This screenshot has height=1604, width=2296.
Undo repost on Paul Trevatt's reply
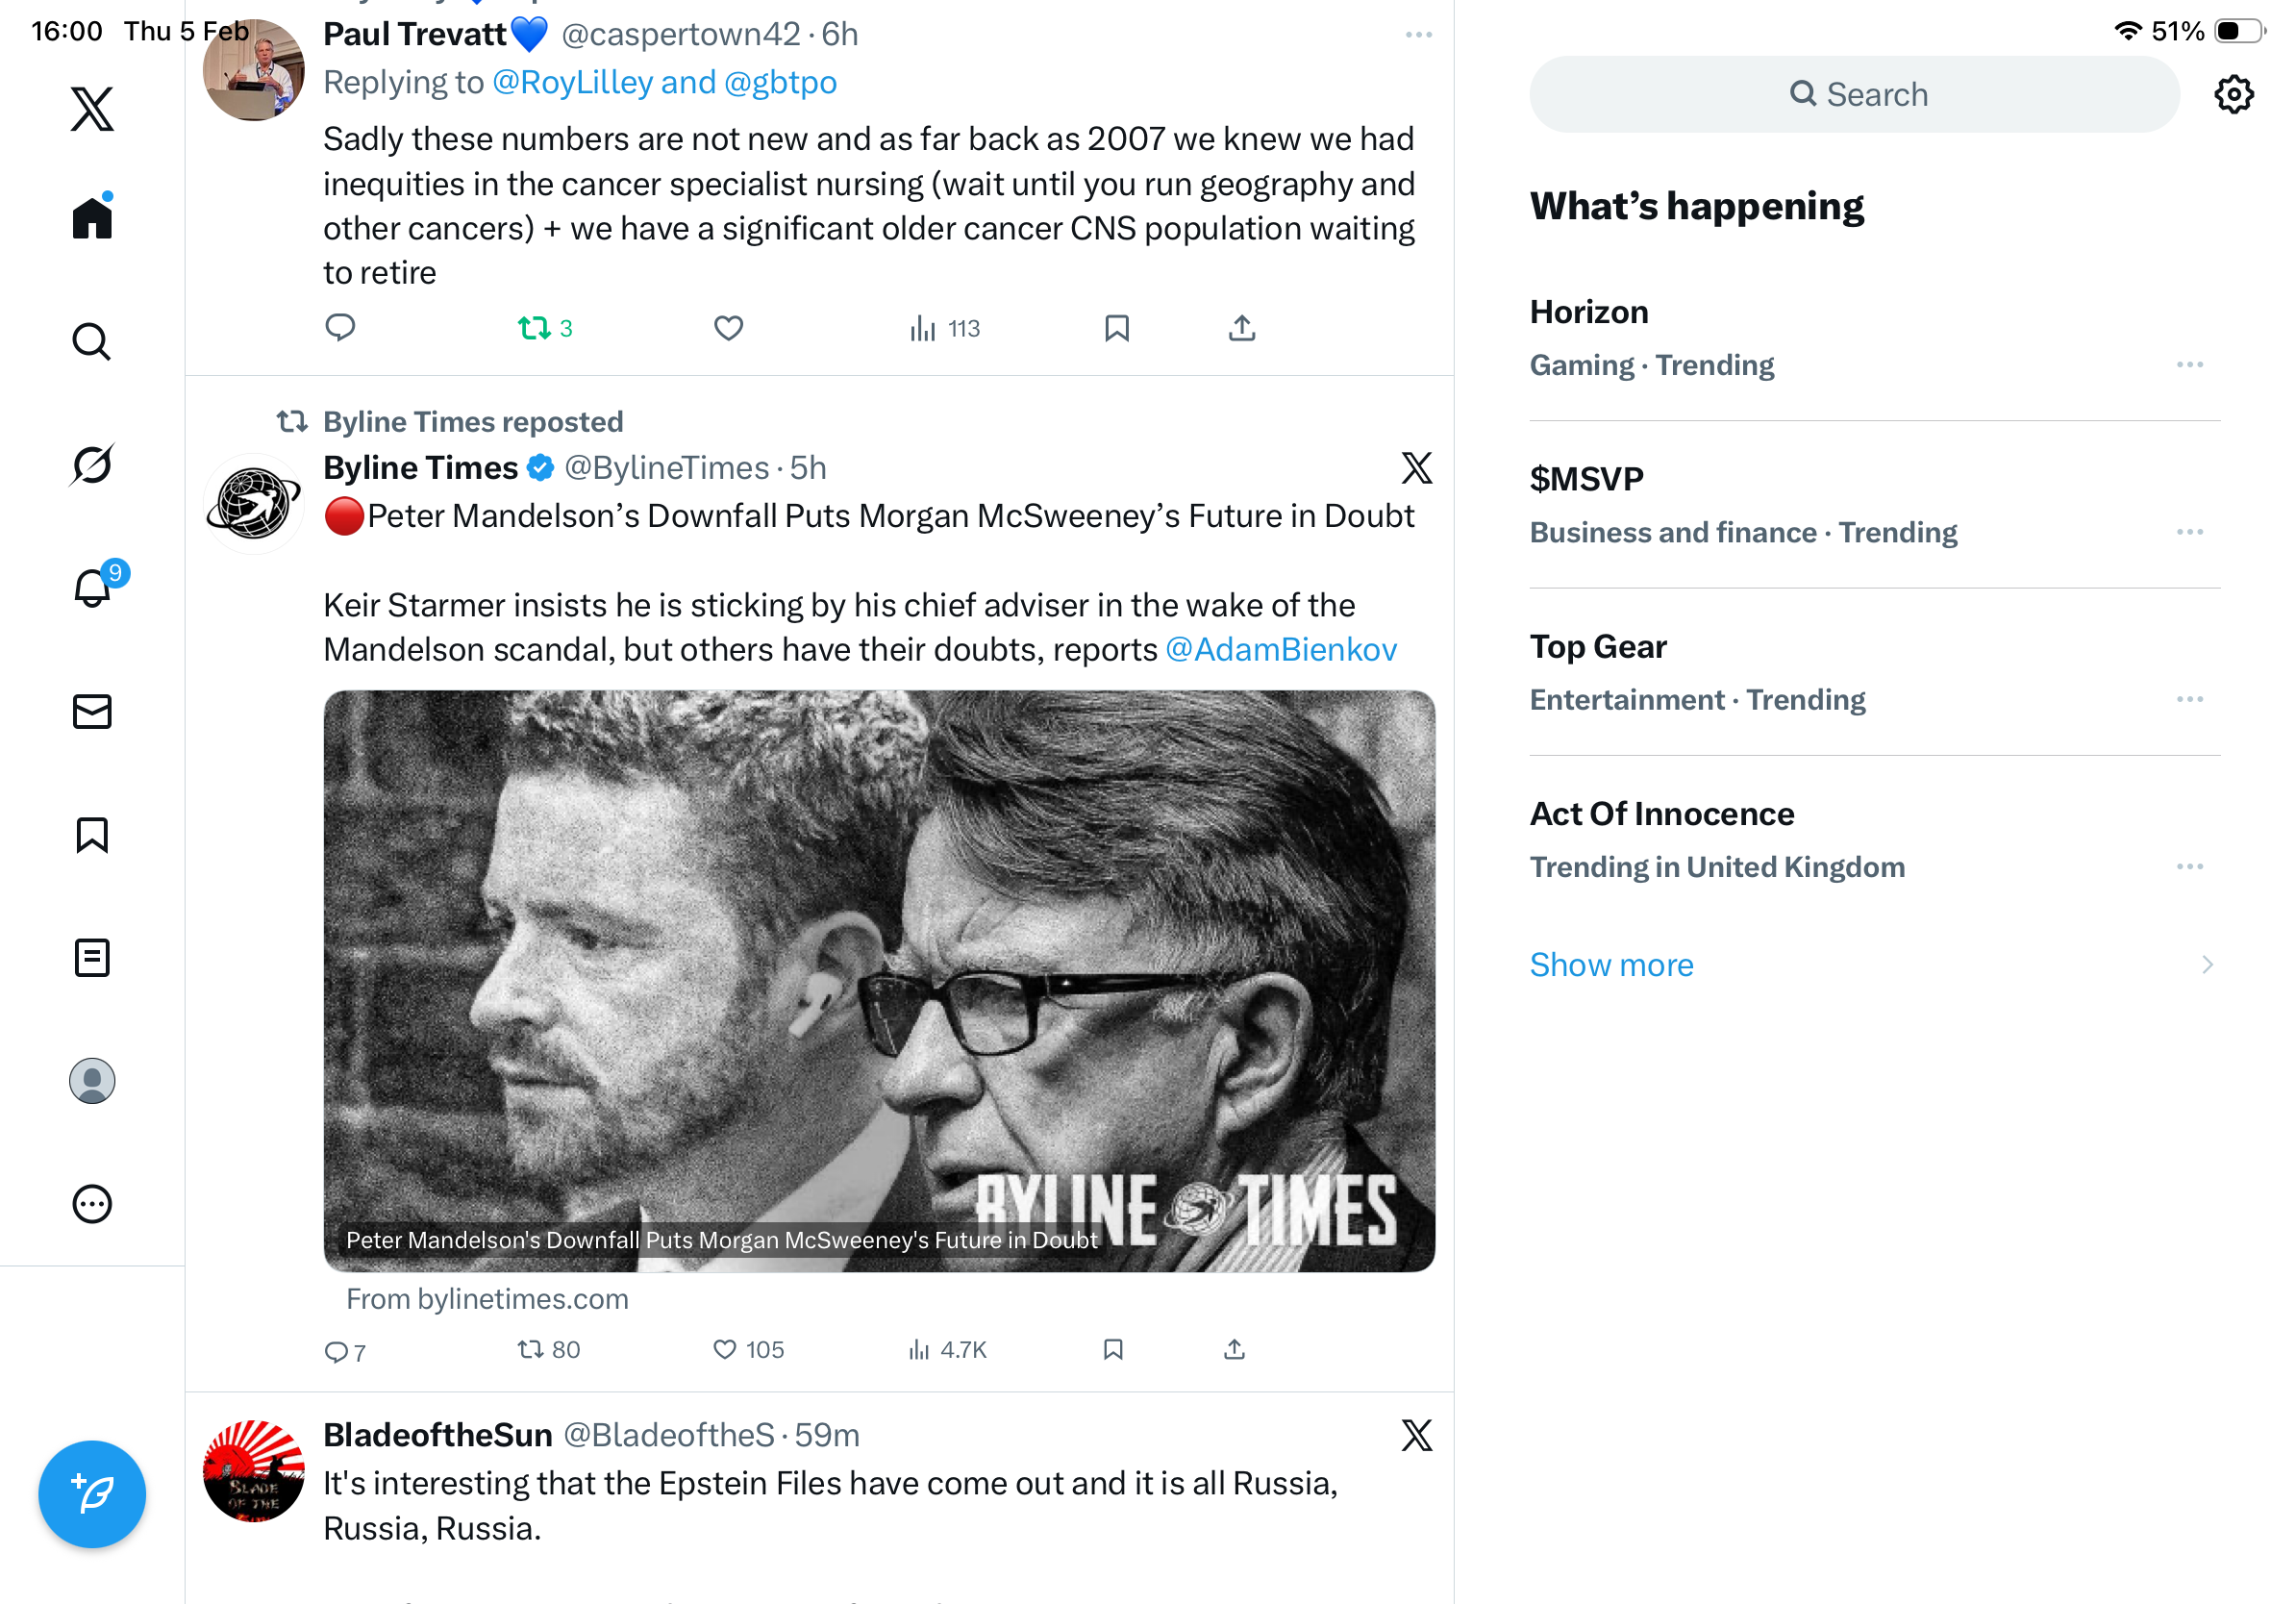[x=534, y=328]
